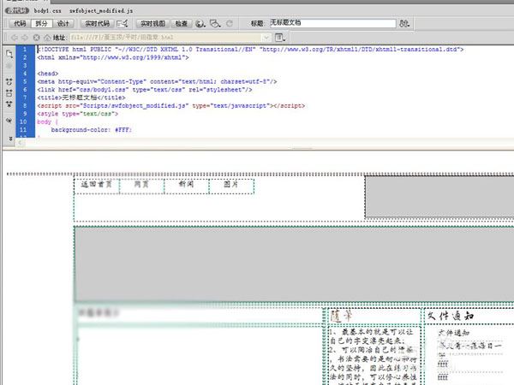Screen dimensions: 514x385
Task: Toggle 实时代码 (Live Code) mode
Action: [98, 24]
